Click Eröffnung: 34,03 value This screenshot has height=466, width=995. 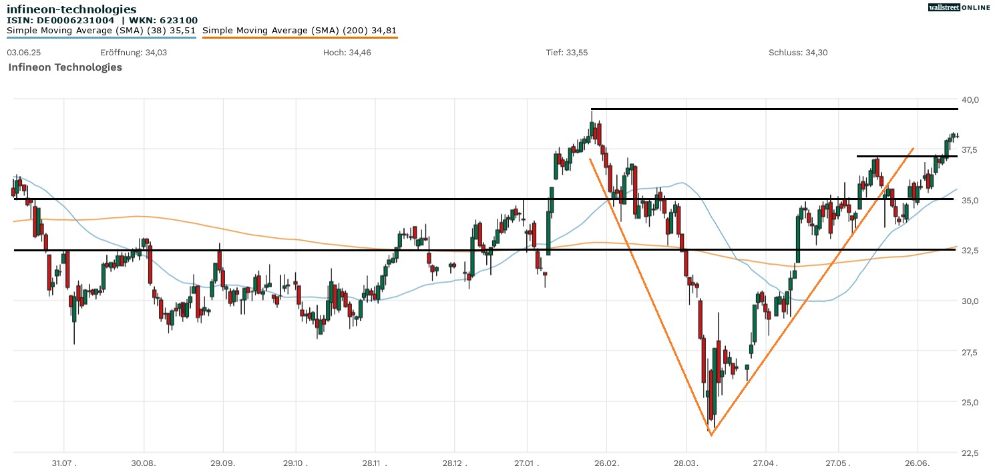pyautogui.click(x=134, y=53)
